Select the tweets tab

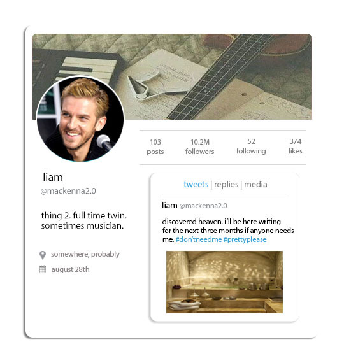(x=196, y=185)
